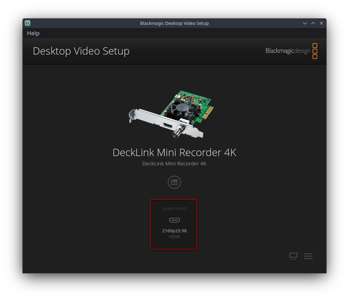
Task: Click the VIDEO INPUT heading text
Action: [x=174, y=209]
